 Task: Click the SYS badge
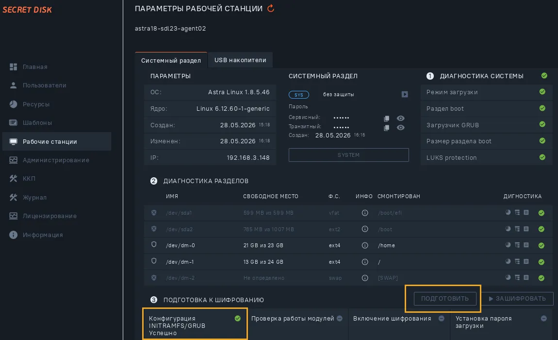coord(298,95)
